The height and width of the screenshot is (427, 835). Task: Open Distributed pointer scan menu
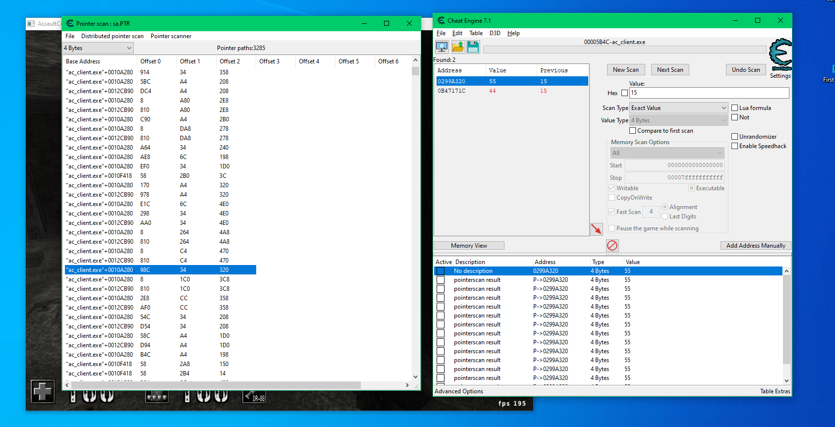tap(112, 36)
